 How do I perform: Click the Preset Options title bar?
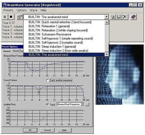click(x=13, y=47)
